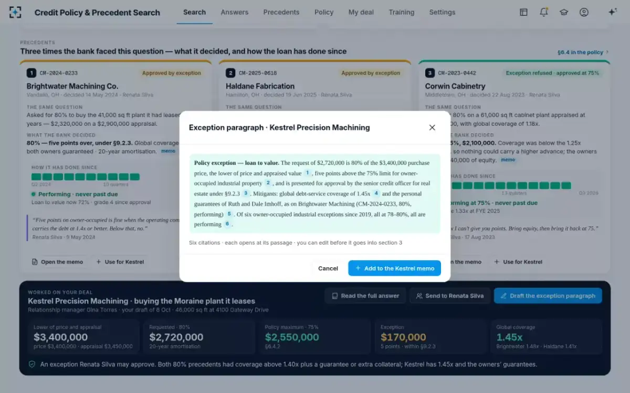630x393 pixels.
Task: Click case number CM-2025-0618
Action: (258, 73)
